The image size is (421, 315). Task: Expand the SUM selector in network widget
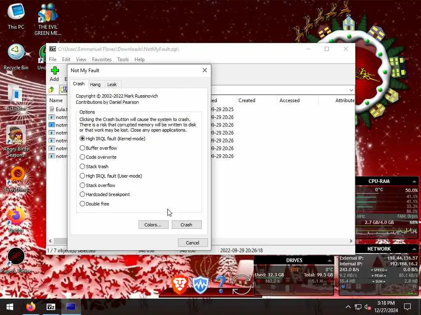[379, 281]
